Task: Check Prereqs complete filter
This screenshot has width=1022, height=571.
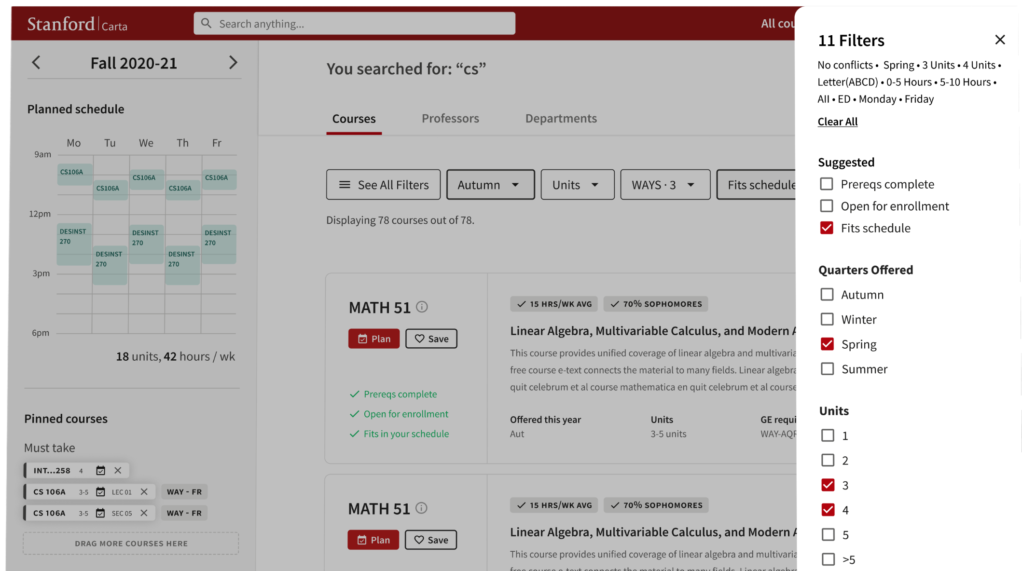Action: 827,184
